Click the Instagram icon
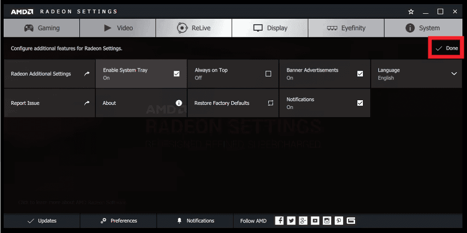 point(327,221)
